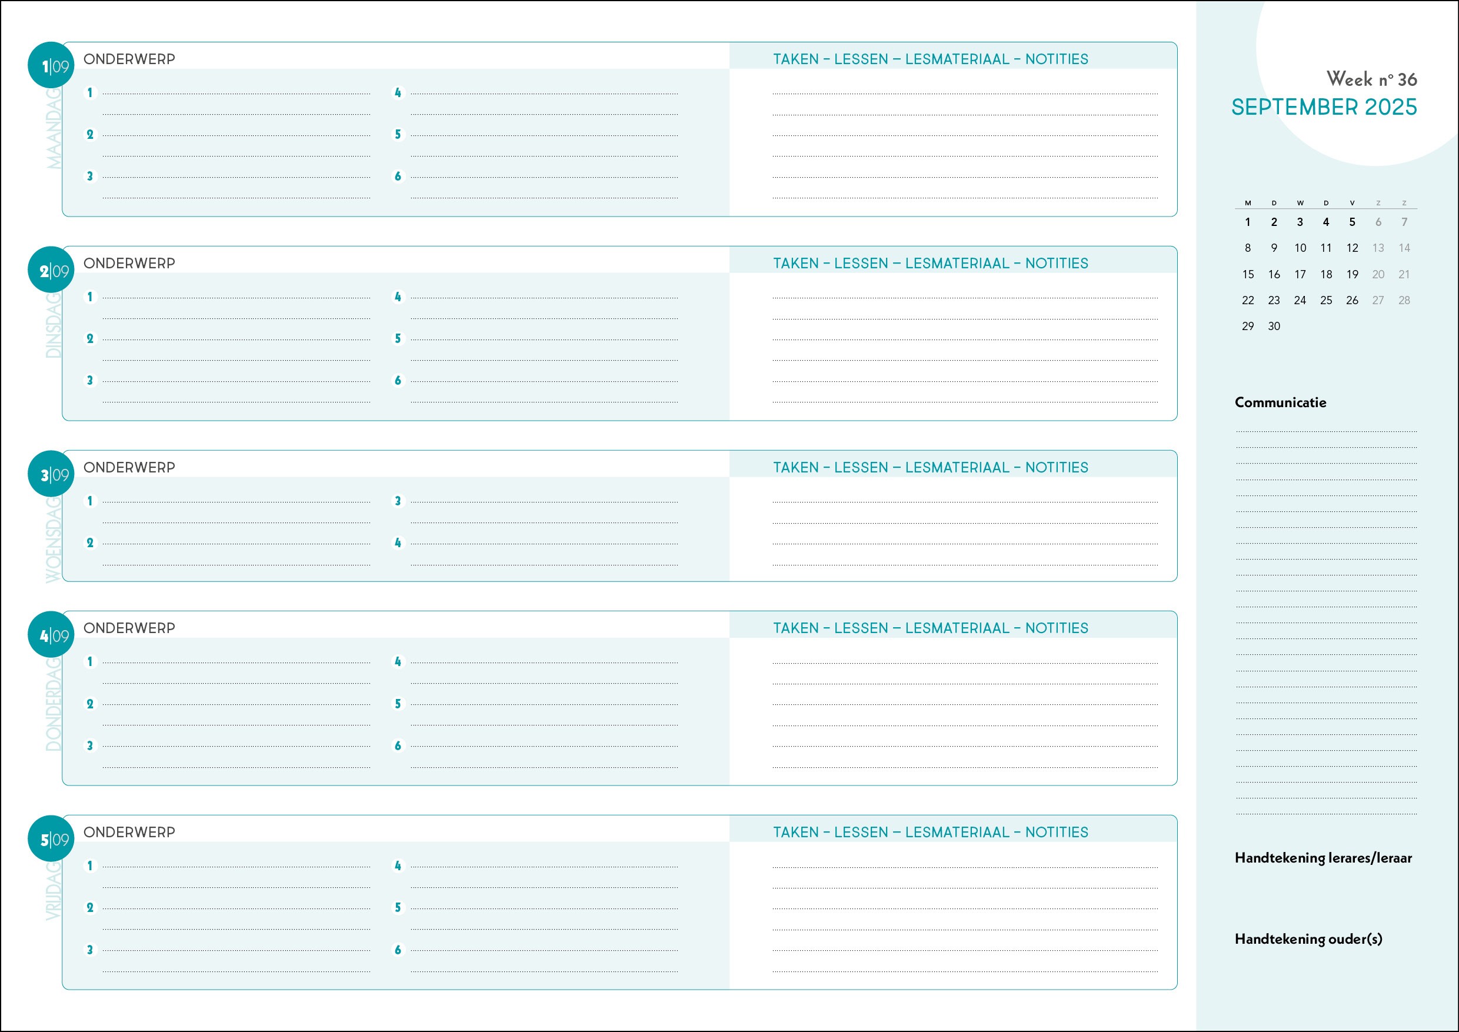Click day 28 in the mini calendar
The height and width of the screenshot is (1032, 1459).
pyautogui.click(x=1404, y=300)
